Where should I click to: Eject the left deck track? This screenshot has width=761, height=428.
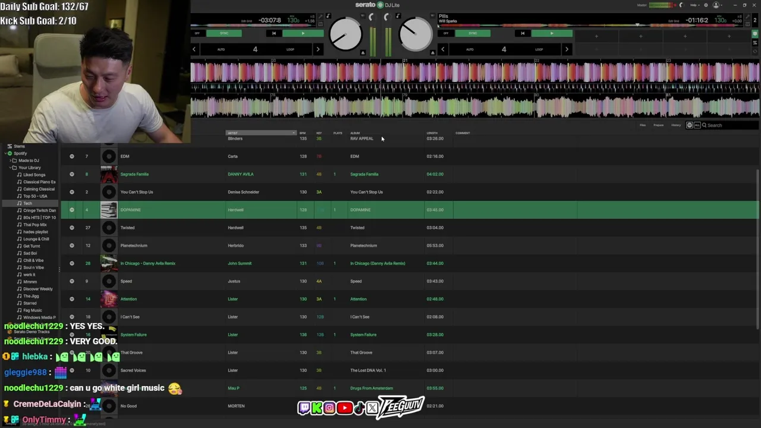363,53
